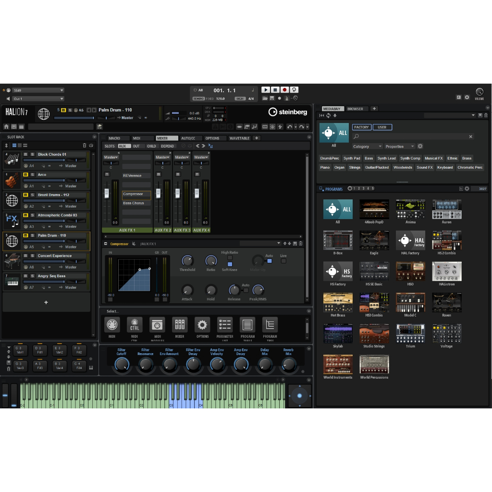Click the refresh icon in MediaBay toolbar

click(328, 115)
